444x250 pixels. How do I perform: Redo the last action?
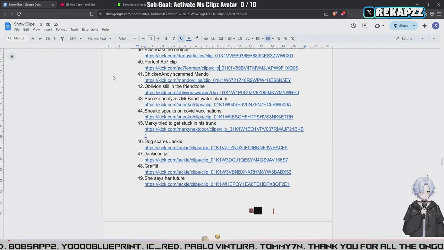tap(40, 39)
